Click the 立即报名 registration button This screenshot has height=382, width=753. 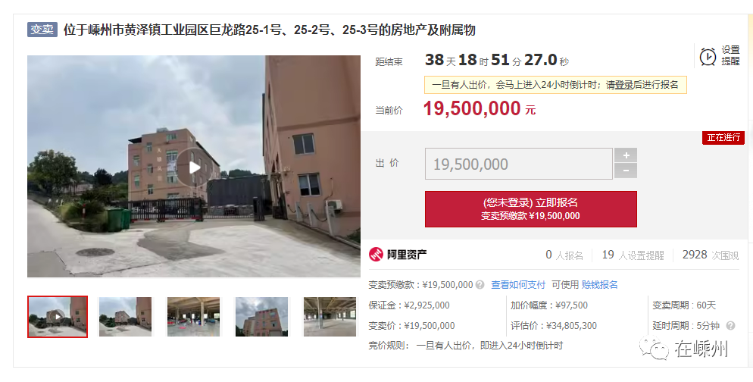[x=530, y=209]
